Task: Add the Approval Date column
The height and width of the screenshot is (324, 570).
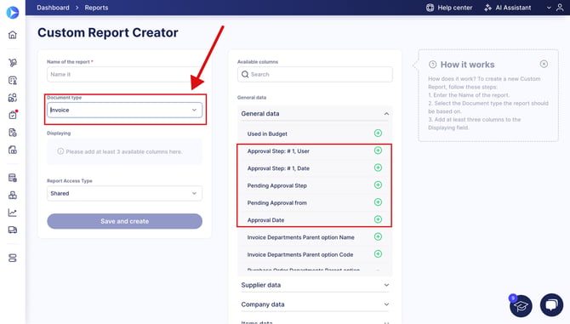Action: [378, 219]
